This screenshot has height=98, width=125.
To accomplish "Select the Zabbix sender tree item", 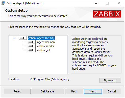I will click(x=45, y=46).
